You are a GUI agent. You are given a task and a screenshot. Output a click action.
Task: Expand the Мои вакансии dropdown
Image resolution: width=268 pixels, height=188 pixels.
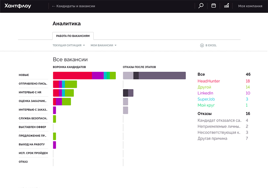click(104, 45)
